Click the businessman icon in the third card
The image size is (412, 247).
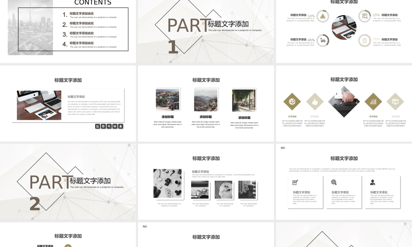pyautogui.click(x=372, y=182)
